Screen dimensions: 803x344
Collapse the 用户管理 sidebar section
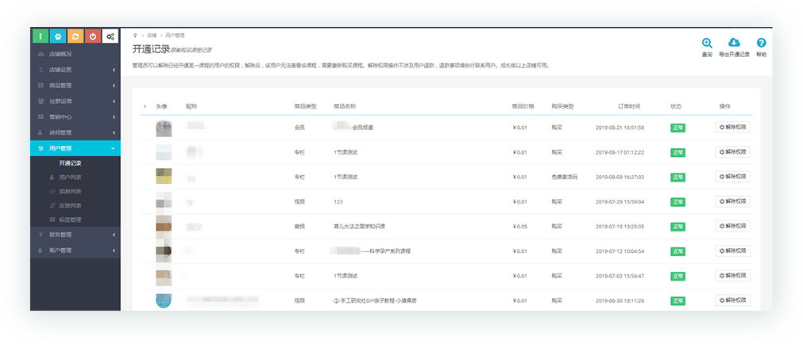[75, 148]
